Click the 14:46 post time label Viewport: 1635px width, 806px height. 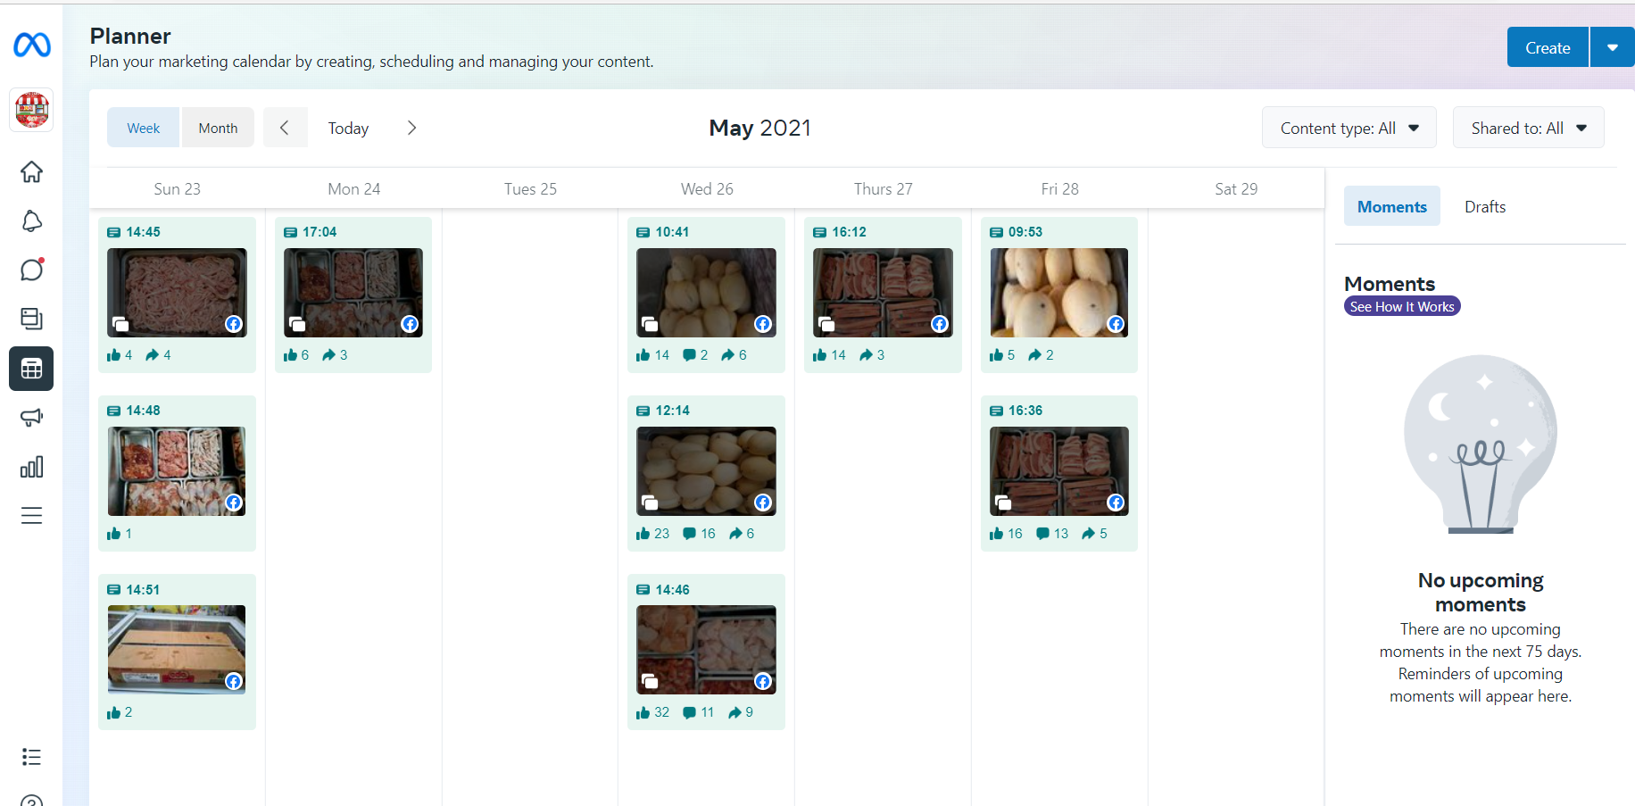click(x=673, y=590)
